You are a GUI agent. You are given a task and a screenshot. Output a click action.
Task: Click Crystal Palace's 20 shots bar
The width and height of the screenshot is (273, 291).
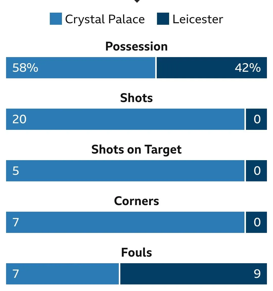tap(125, 119)
